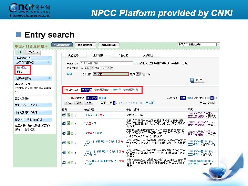Click the search button
The width and height of the screenshot is (248, 186).
(197, 80)
